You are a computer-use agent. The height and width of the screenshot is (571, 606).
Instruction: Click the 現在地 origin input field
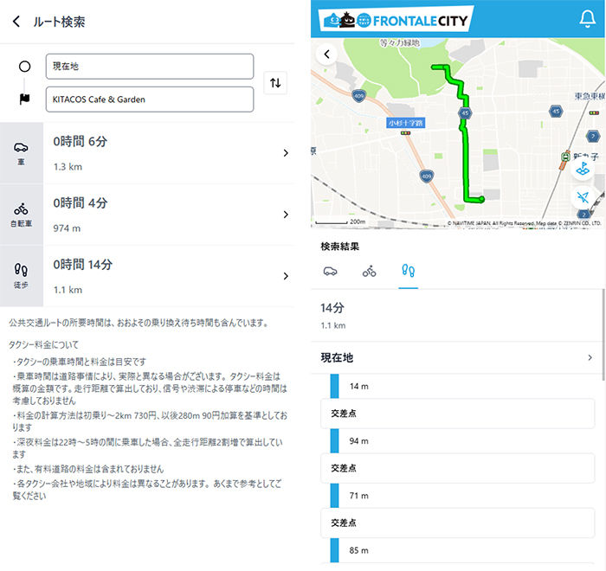(150, 67)
